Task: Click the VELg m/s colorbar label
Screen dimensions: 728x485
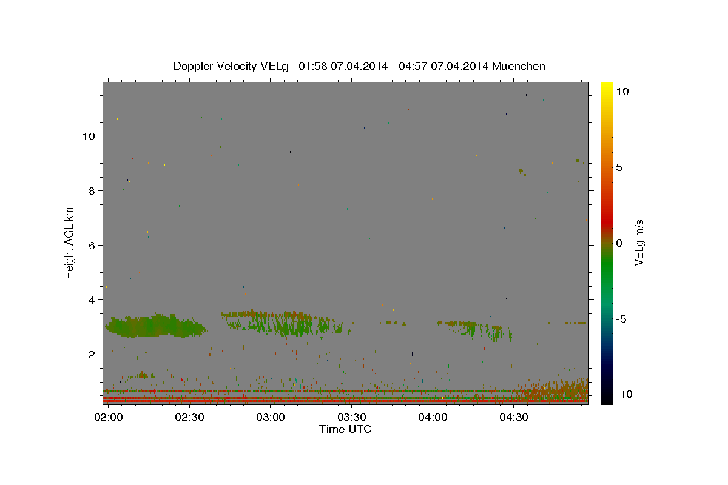Action: tap(638, 242)
